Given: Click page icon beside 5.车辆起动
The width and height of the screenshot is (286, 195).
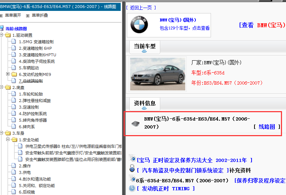Looking at the screenshot, I should tap(14, 68).
